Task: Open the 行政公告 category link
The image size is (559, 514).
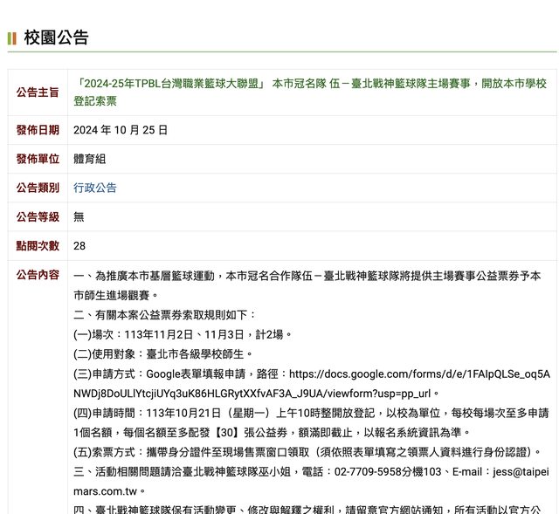Action: tap(94, 188)
